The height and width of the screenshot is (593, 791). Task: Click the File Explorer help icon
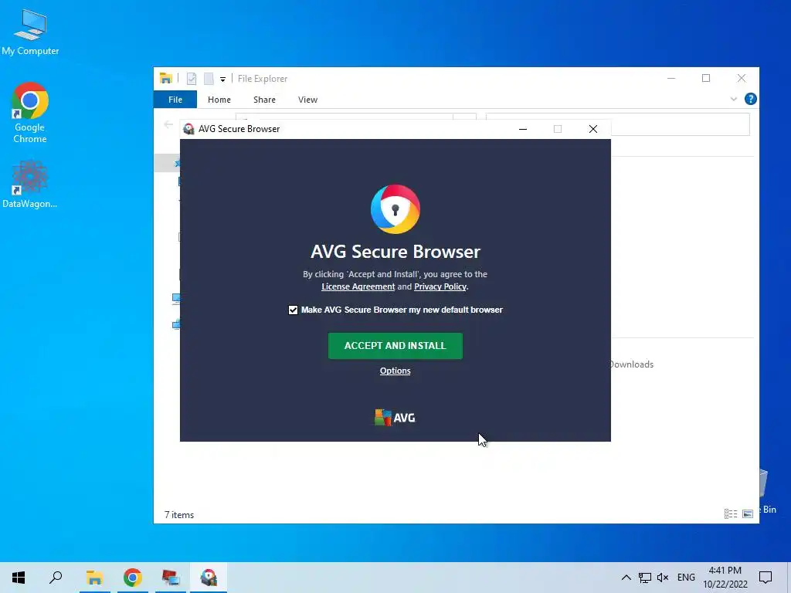(751, 99)
